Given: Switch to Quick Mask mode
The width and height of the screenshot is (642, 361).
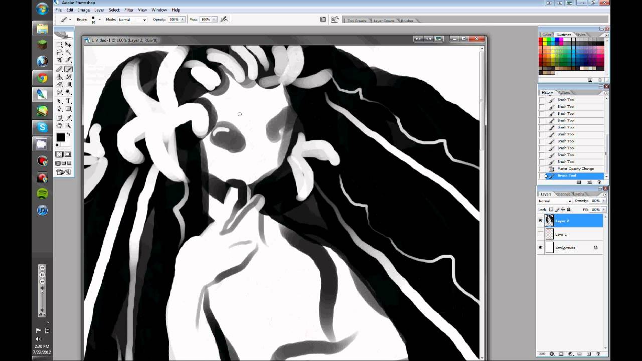Looking at the screenshot, I should click(x=68, y=154).
